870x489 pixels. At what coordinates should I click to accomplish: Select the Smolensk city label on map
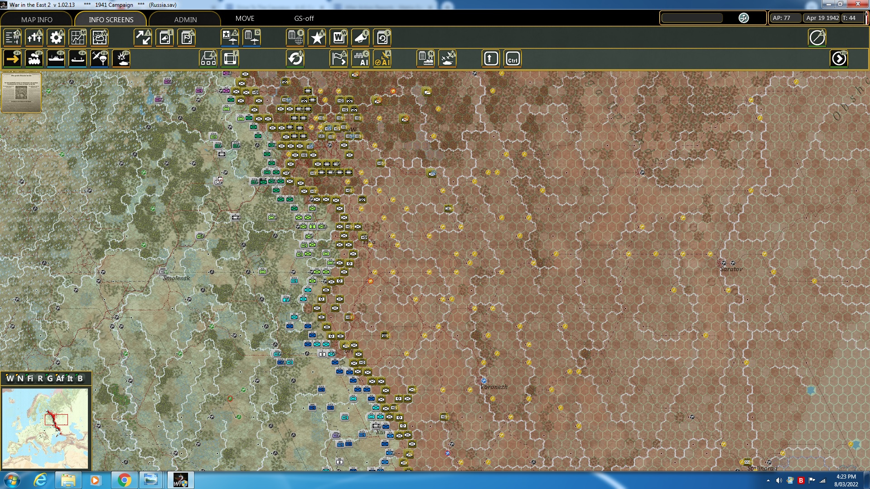(176, 278)
